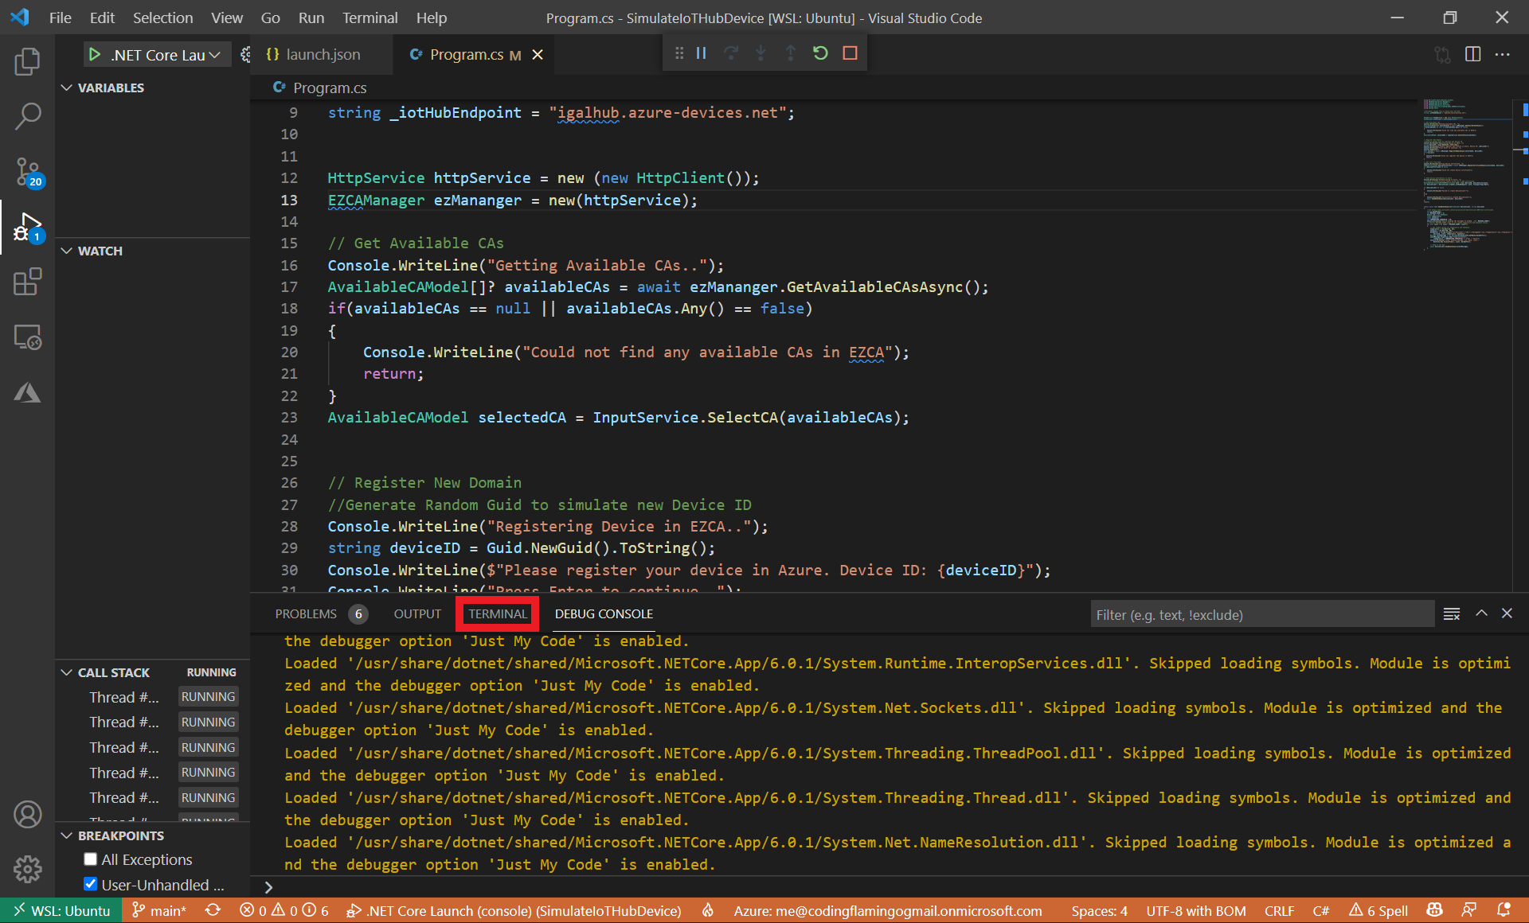Change line endings via CRLF
The height and width of the screenshot is (923, 1529).
(x=1279, y=910)
